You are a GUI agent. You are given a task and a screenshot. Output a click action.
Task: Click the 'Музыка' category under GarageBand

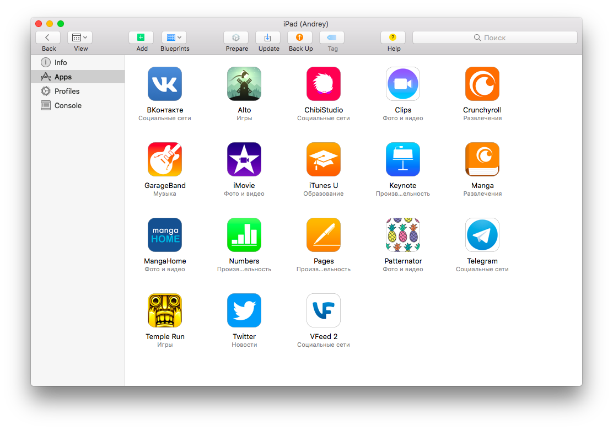165,193
